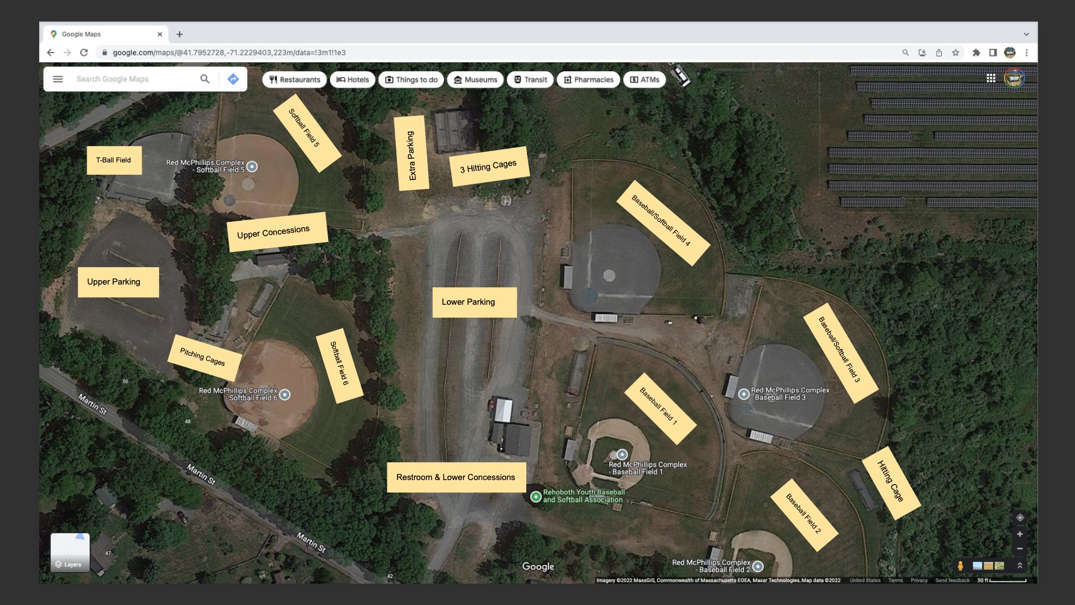Zoom in with the plus button
The width and height of the screenshot is (1075, 605).
[1020, 534]
